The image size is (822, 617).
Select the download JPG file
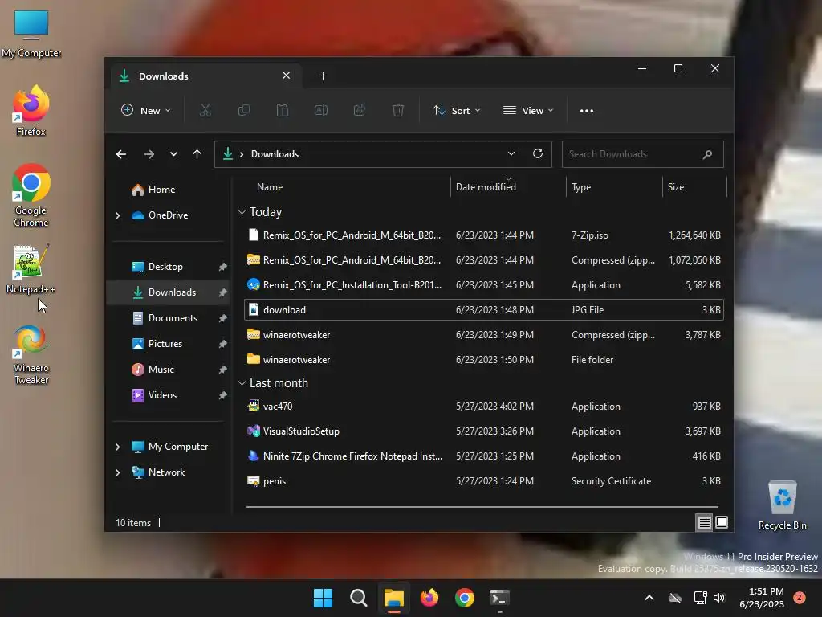[x=483, y=310]
